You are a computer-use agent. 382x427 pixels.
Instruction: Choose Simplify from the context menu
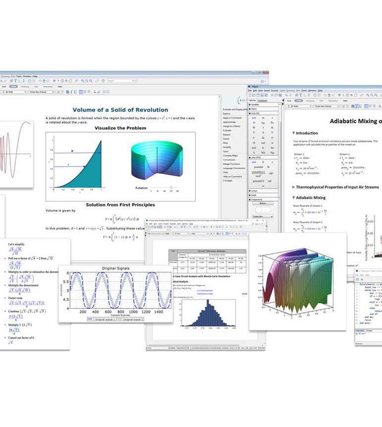coord(227,147)
